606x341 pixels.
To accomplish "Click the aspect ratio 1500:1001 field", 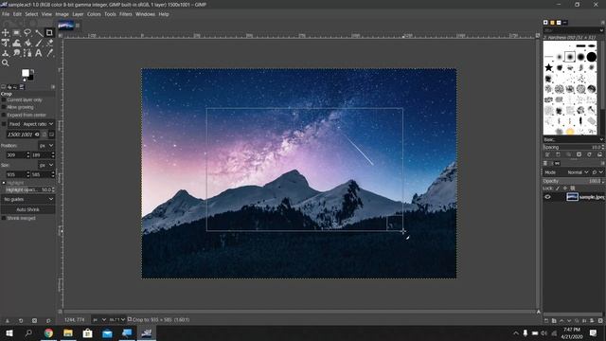I will coord(23,135).
